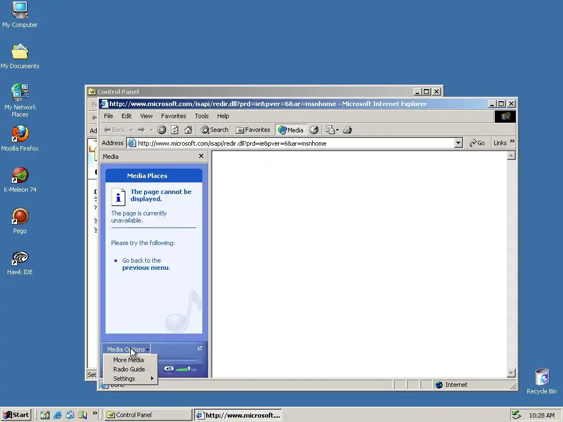Image resolution: width=563 pixels, height=422 pixels.
Task: Click the third Quick Launch icon
Action: (70, 415)
